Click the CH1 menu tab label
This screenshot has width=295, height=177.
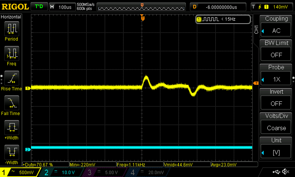click(256, 29)
